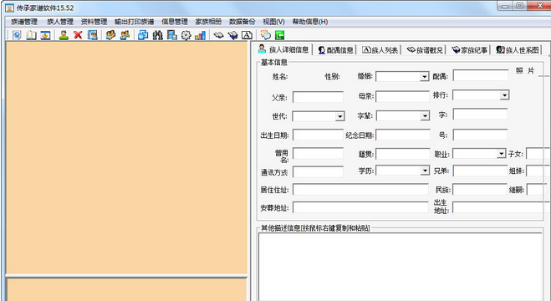Viewport: 551px width, 301px height.
Task: Click the 纪念日期 input field
Action: (403, 135)
